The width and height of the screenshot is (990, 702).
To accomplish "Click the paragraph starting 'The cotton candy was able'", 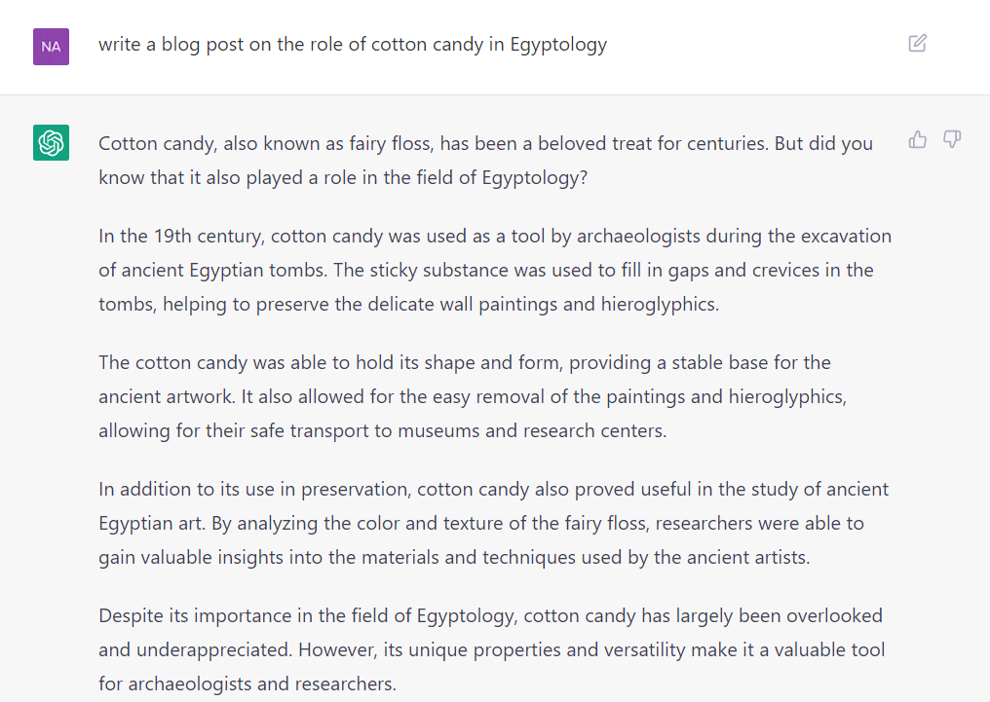I will coord(473,396).
